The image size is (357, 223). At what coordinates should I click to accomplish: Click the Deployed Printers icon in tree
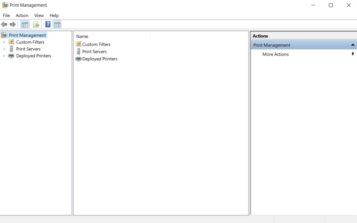pyautogui.click(x=11, y=55)
